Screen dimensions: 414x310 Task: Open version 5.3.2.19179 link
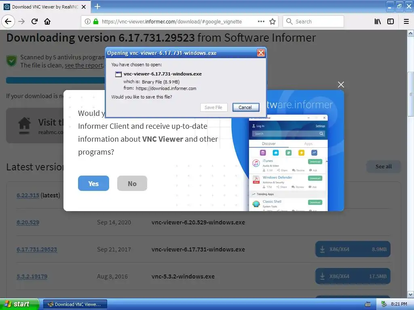32,276
